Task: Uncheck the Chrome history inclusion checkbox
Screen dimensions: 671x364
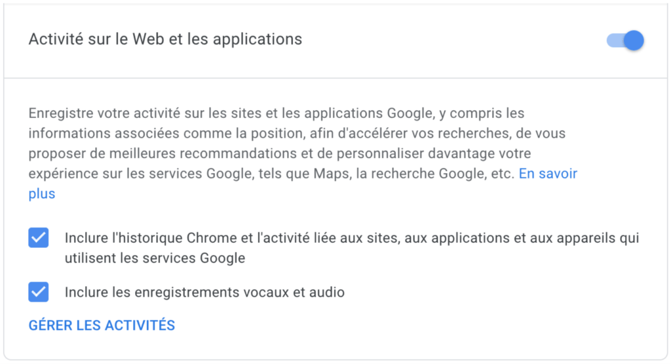Action: pyautogui.click(x=39, y=237)
